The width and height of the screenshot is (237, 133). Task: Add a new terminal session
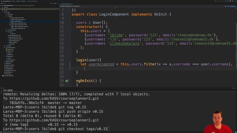[x=1, y=91]
